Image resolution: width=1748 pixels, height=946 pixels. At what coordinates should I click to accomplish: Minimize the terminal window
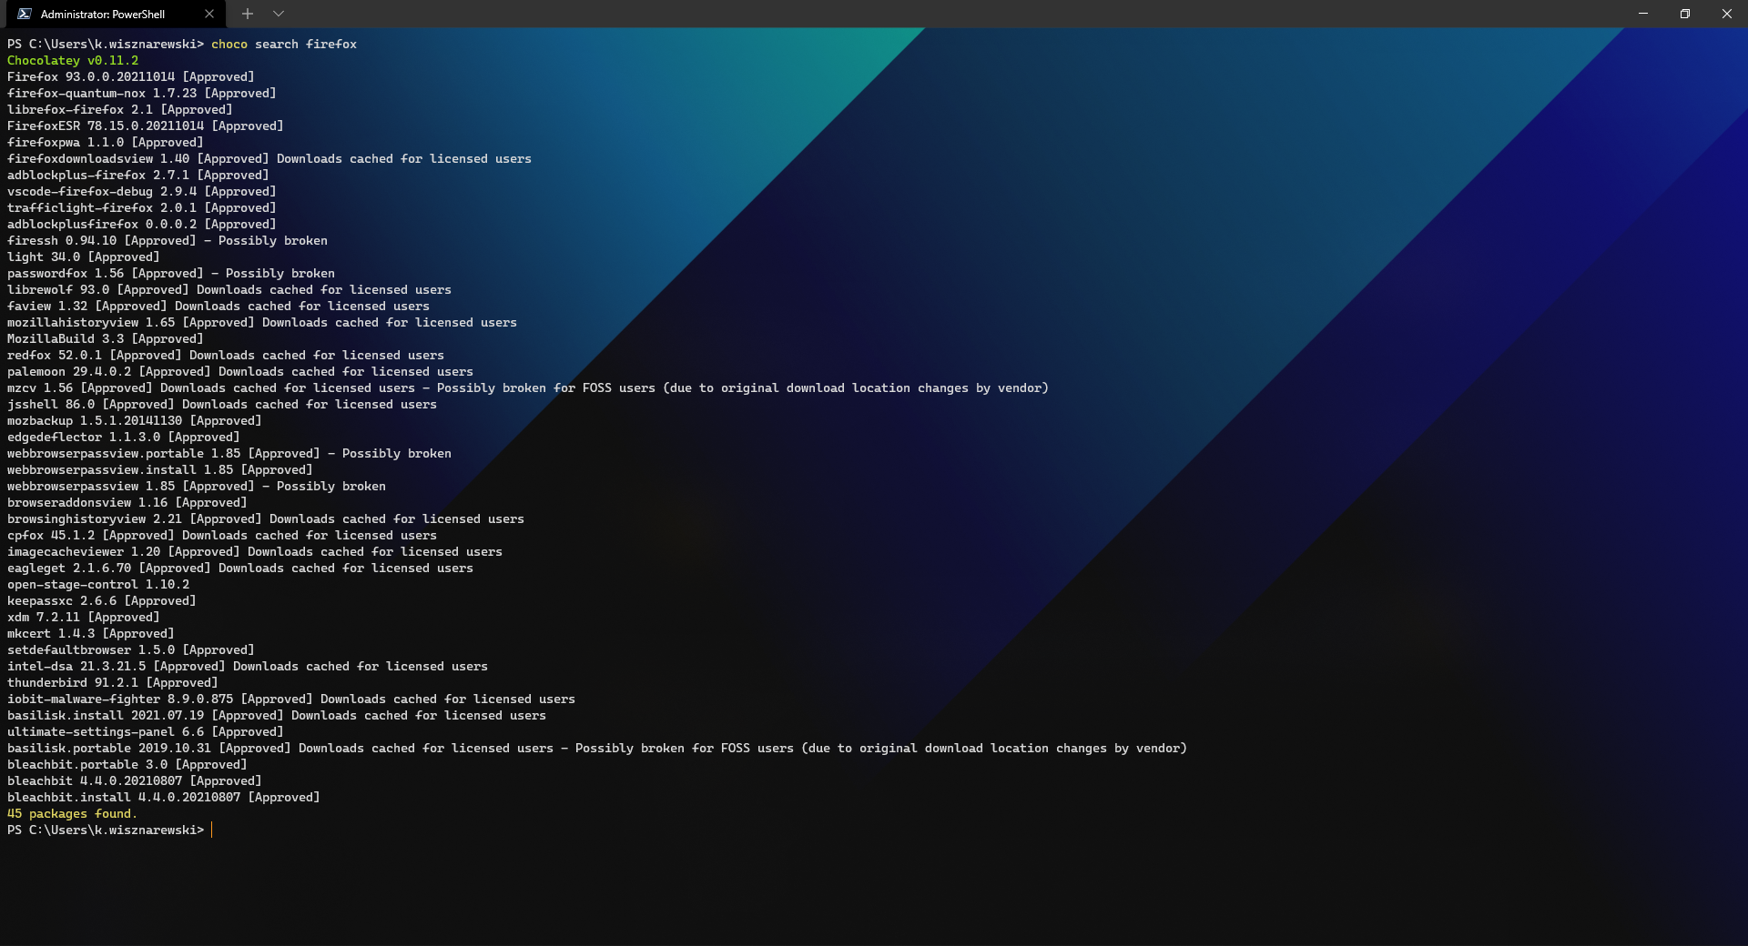pyautogui.click(x=1643, y=14)
